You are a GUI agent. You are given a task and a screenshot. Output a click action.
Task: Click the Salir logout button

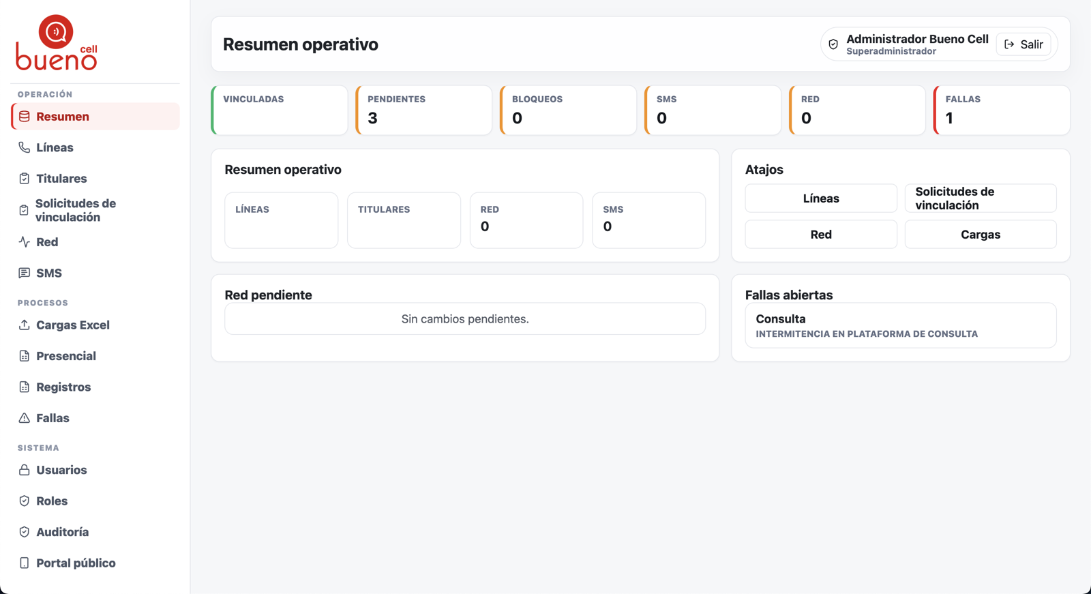pyautogui.click(x=1023, y=44)
